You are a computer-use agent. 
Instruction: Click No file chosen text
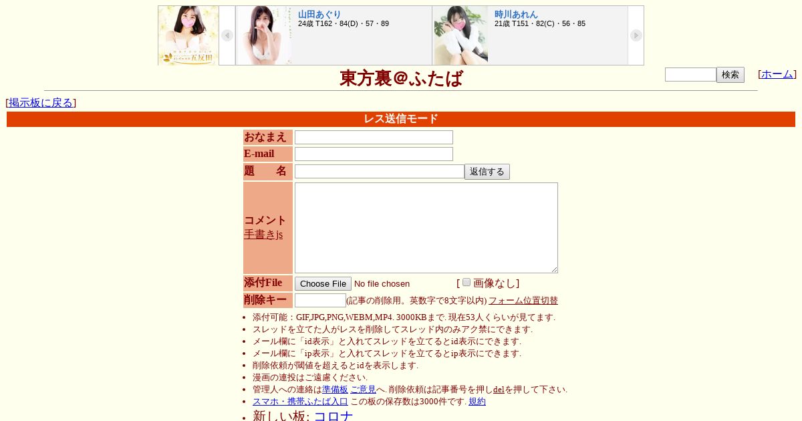(x=382, y=284)
